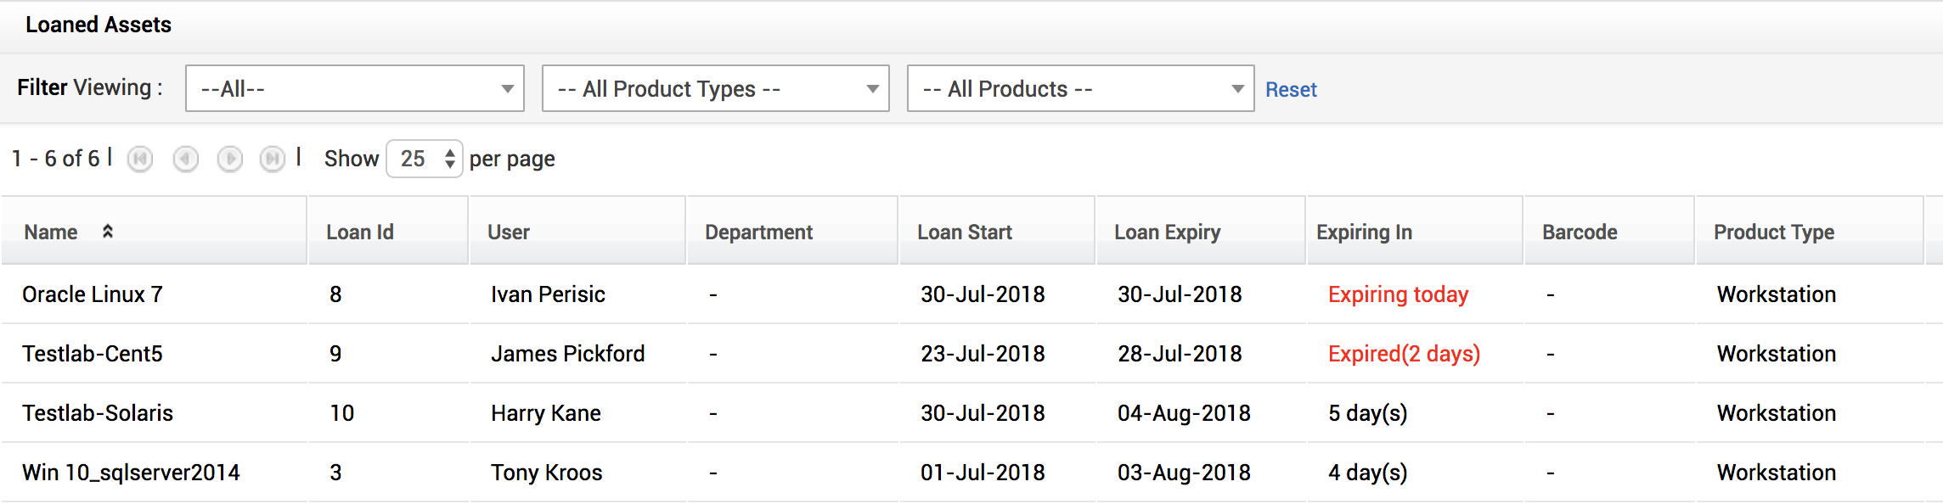1943x504 pixels.
Task: Select the Oracle Linux 7 row
Action: 93,294
